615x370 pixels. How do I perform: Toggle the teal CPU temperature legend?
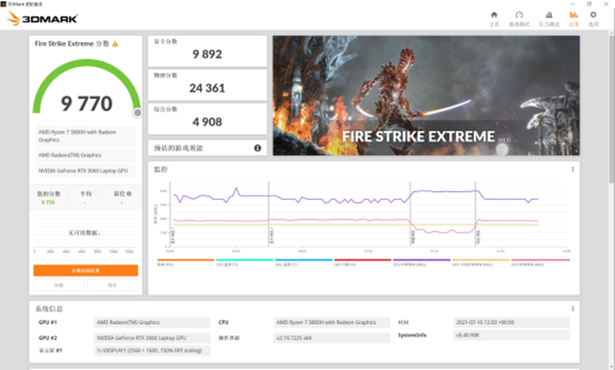pos(244,262)
